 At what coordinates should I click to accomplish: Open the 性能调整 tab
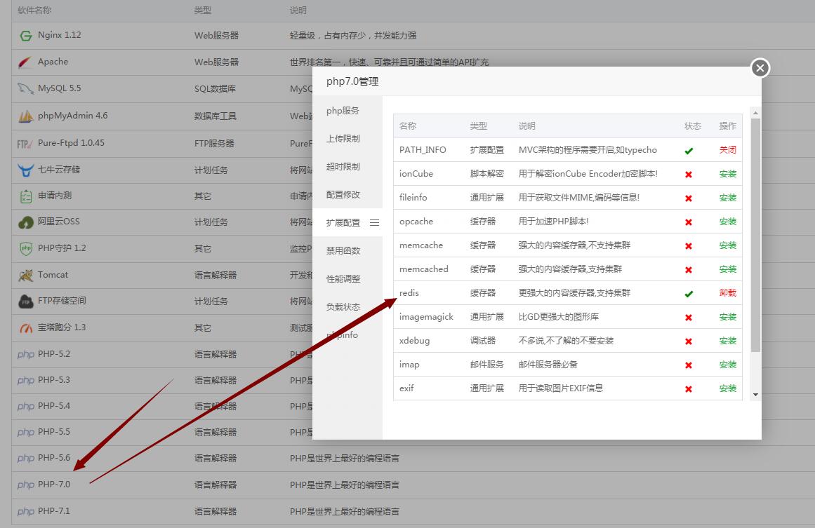347,279
